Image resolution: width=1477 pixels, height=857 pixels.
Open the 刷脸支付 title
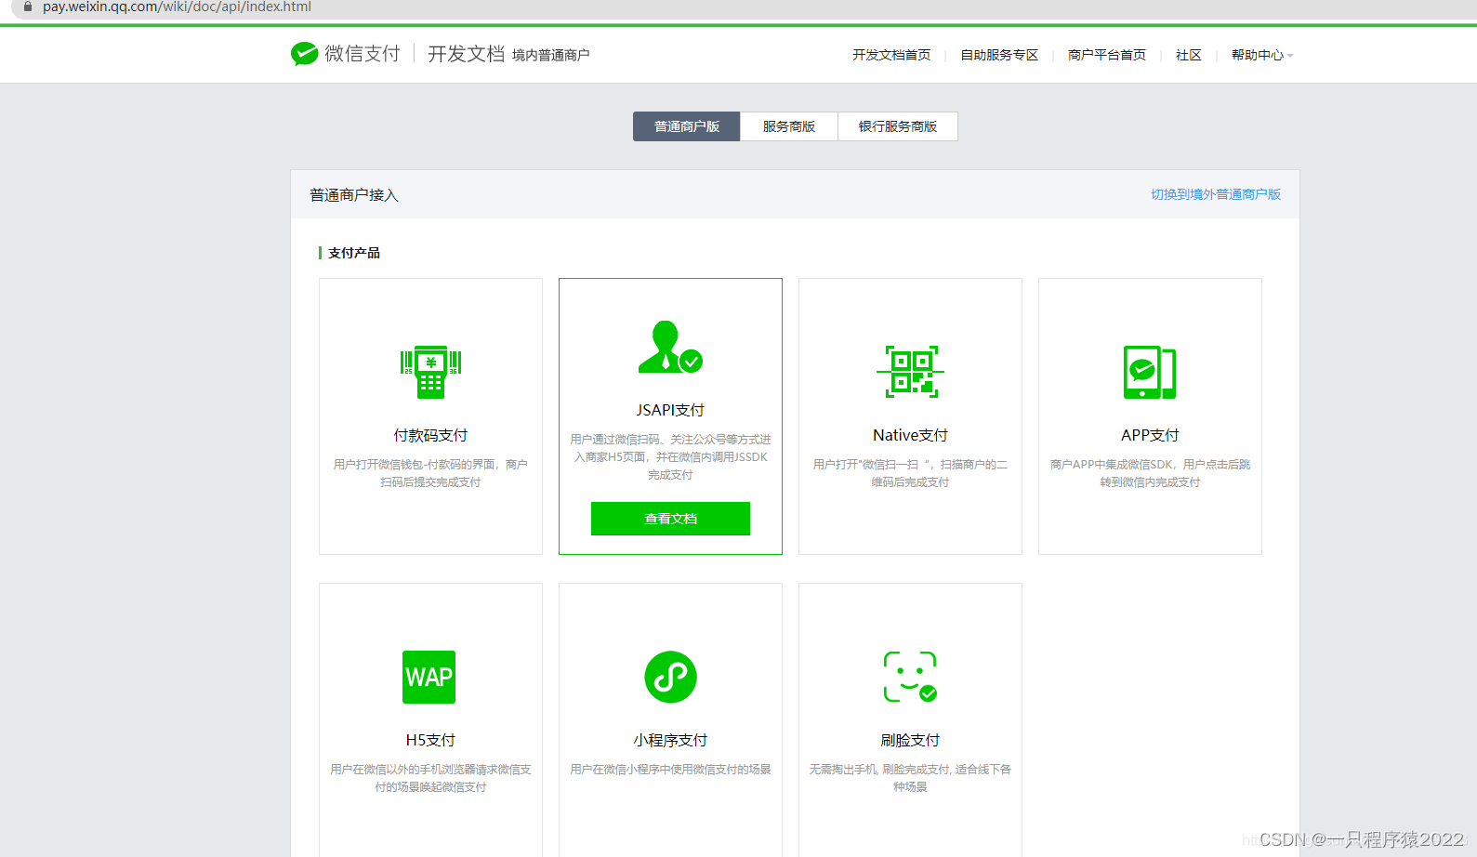click(910, 740)
